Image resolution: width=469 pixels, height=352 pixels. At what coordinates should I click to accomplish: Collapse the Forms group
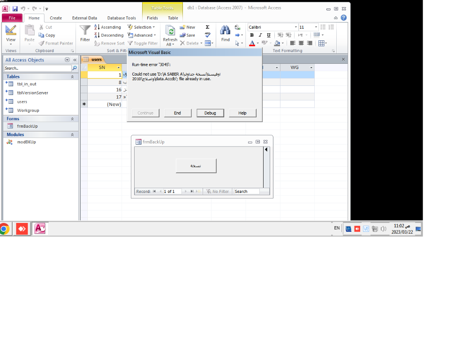72,119
